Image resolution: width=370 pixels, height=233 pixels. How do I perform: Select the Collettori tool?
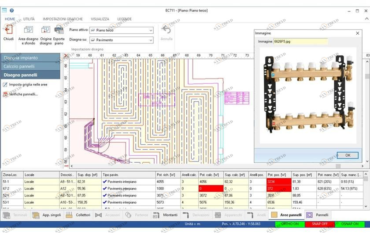point(78,215)
